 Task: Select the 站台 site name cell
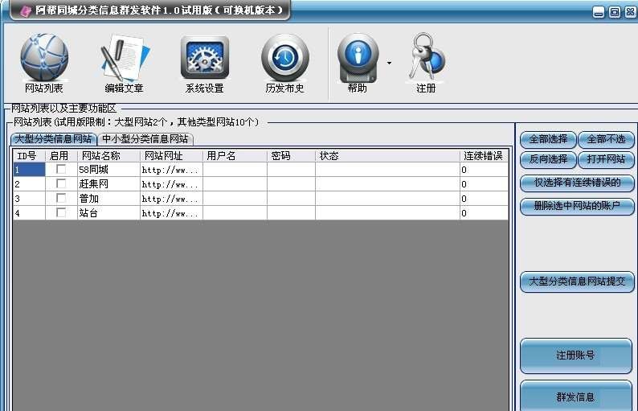pos(108,213)
